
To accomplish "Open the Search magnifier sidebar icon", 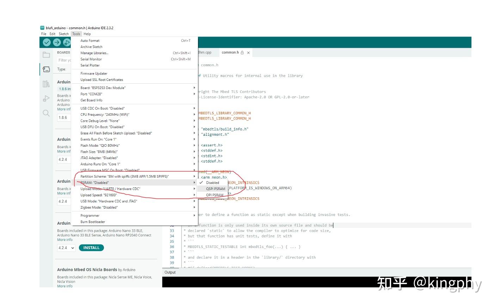I will coord(46,113).
